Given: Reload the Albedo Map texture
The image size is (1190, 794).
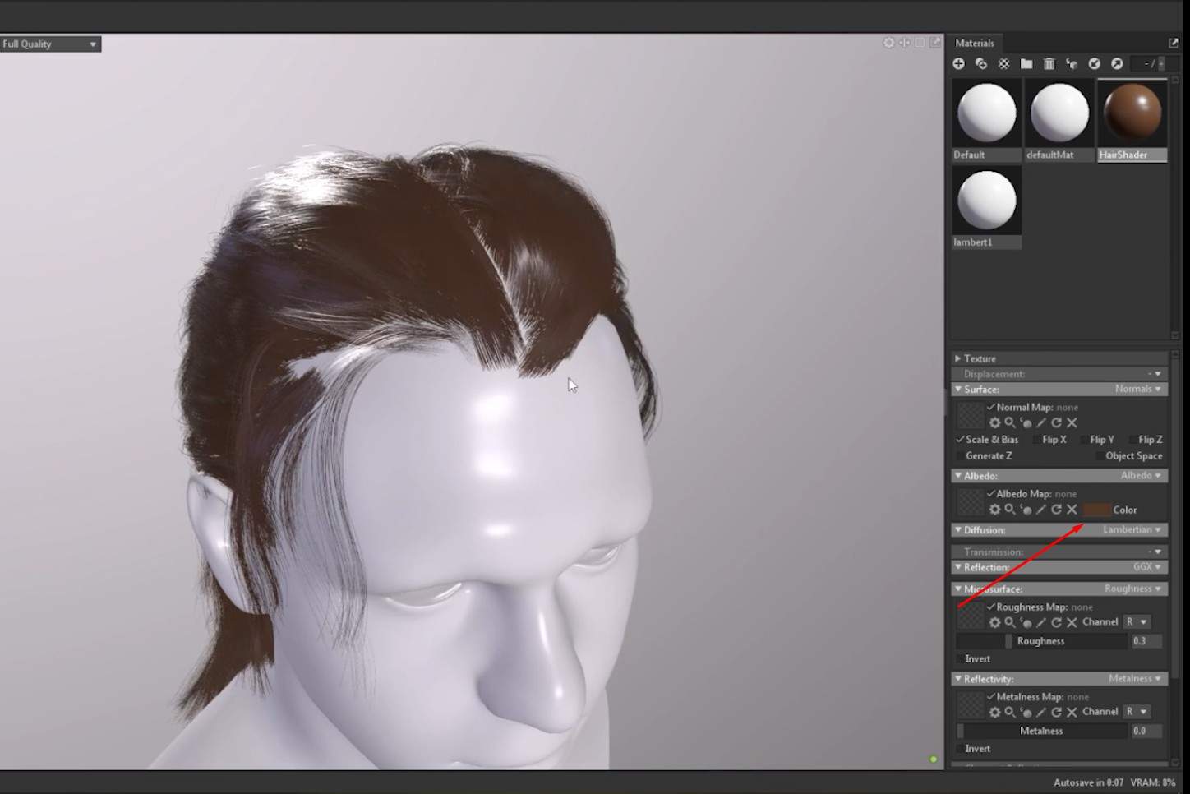Looking at the screenshot, I should coord(1056,510).
